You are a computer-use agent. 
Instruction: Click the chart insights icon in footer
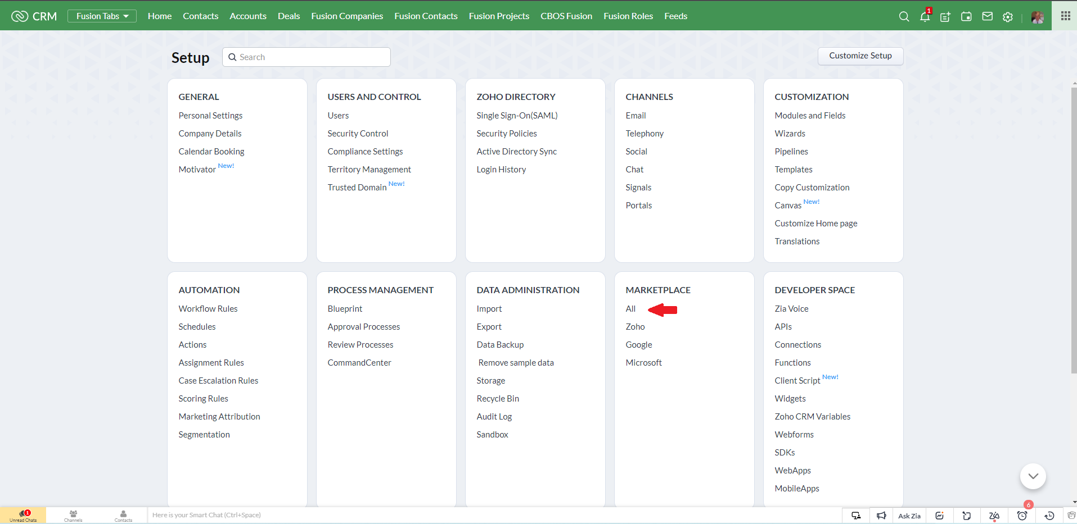point(939,516)
